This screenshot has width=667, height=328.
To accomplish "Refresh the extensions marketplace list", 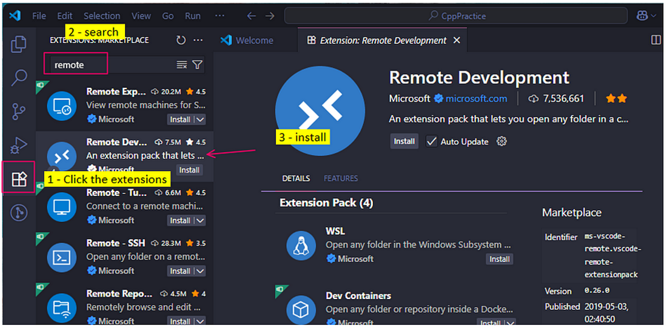I will 181,40.
